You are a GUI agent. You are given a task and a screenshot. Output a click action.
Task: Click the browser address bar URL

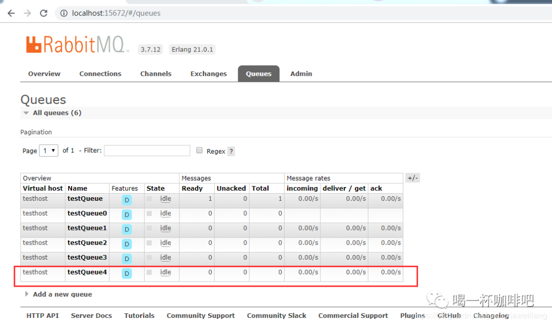[x=116, y=13]
